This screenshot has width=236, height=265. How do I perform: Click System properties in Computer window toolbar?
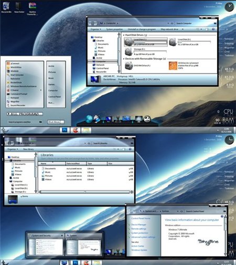tap(114, 29)
